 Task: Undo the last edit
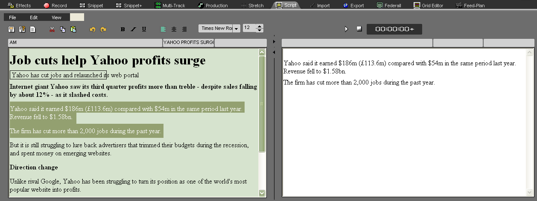[x=92, y=29]
